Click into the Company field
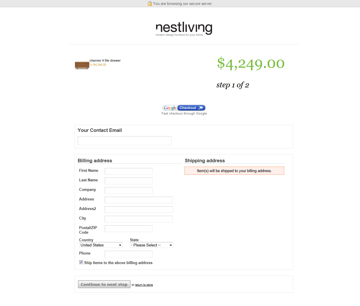This screenshot has height=306, width=360. tap(129, 190)
